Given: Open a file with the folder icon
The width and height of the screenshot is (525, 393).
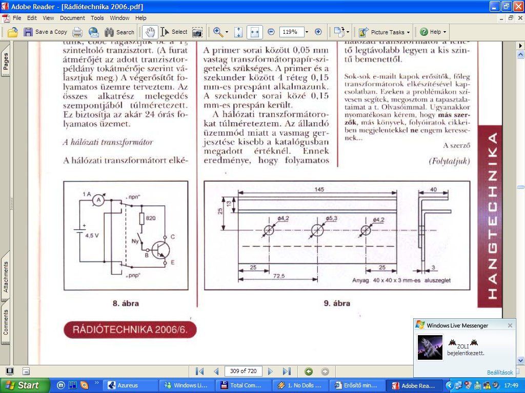Looking at the screenshot, I should (13, 32).
